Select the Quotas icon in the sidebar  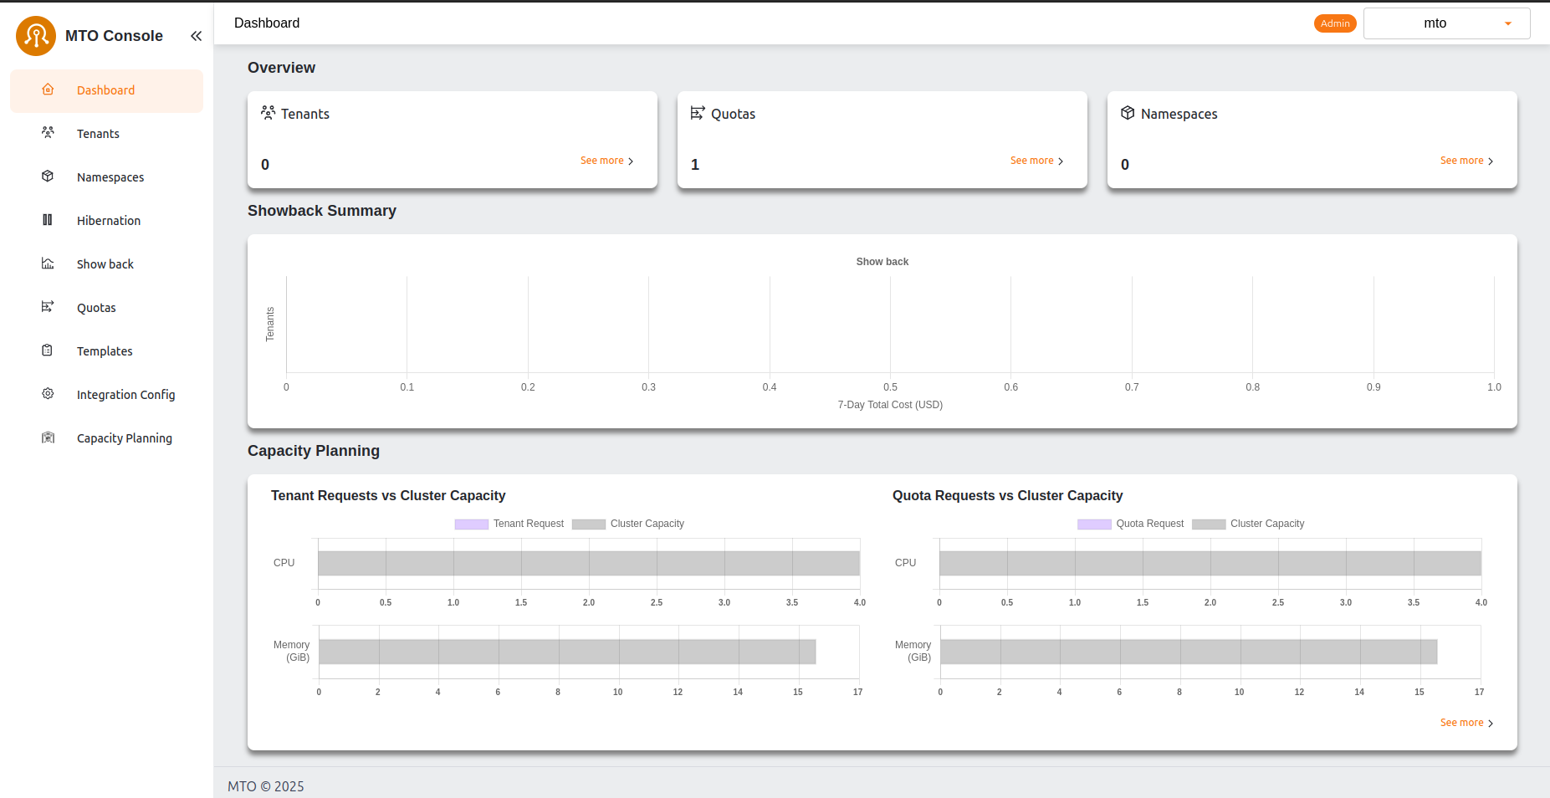(48, 307)
